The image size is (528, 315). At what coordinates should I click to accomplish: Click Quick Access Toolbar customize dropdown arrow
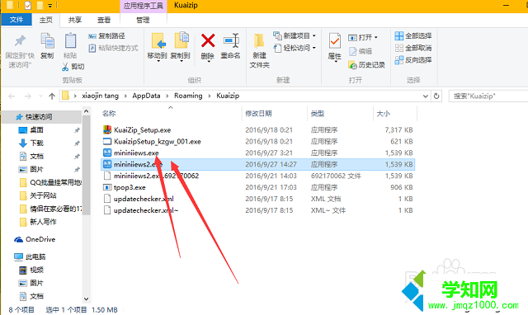49,6
